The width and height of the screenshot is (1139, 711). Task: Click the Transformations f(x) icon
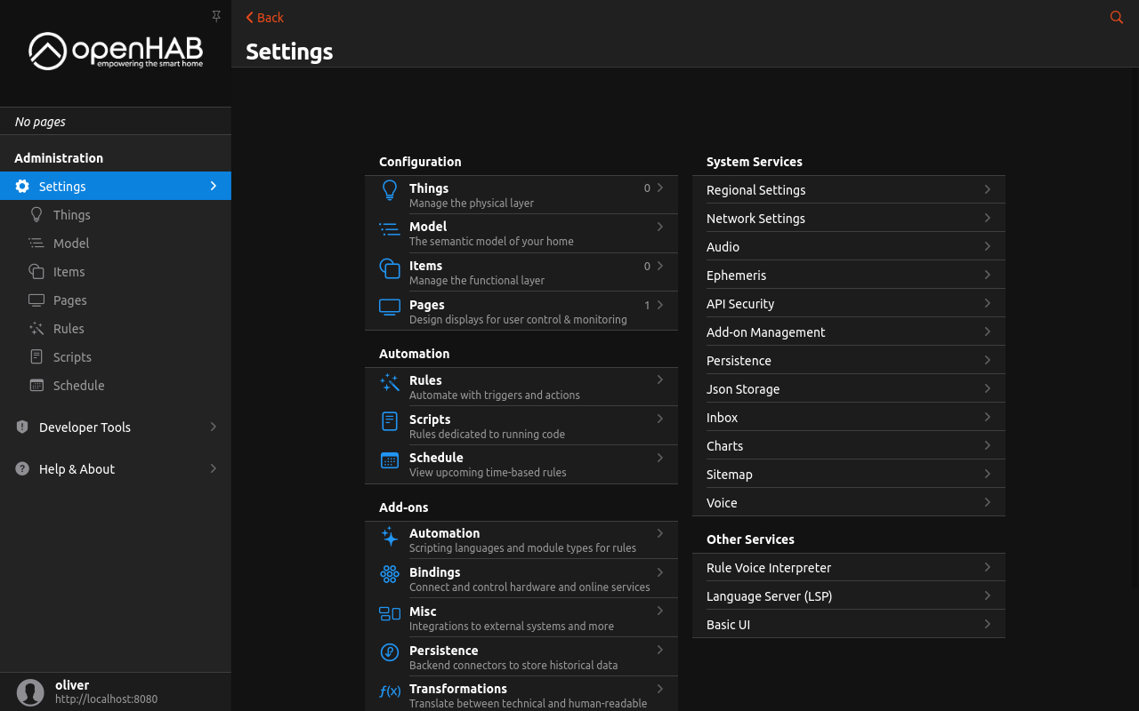click(x=390, y=691)
